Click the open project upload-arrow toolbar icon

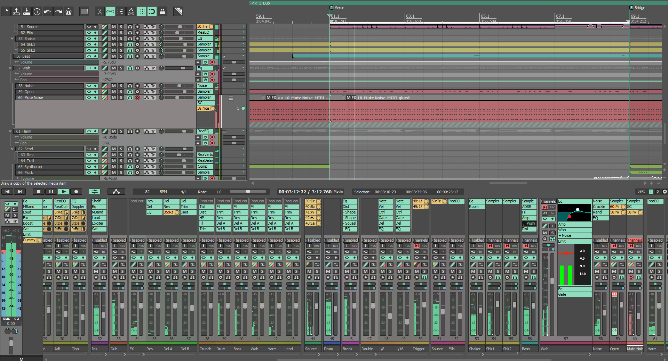[16, 11]
